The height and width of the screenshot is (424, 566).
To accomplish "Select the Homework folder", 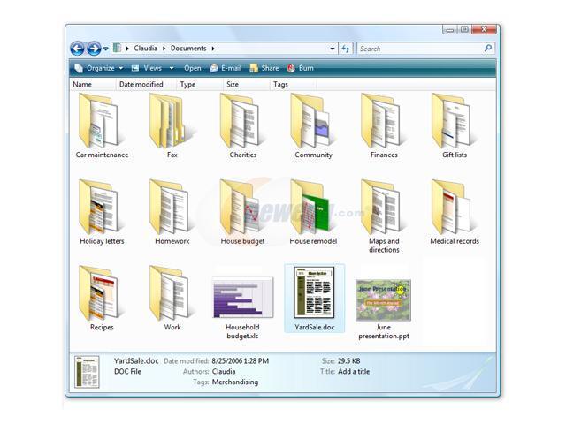I will tap(172, 212).
